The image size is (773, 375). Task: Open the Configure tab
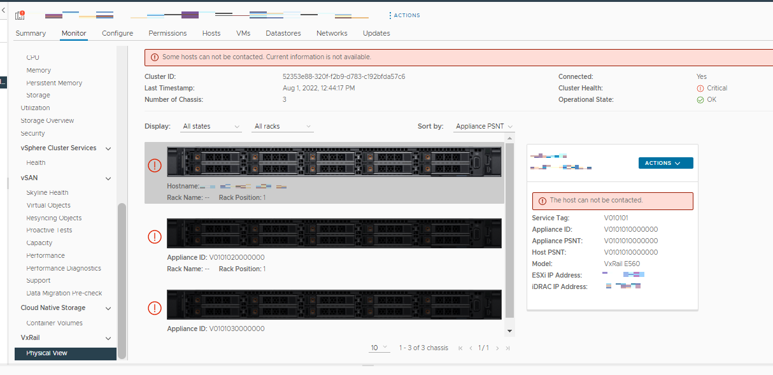click(x=118, y=33)
